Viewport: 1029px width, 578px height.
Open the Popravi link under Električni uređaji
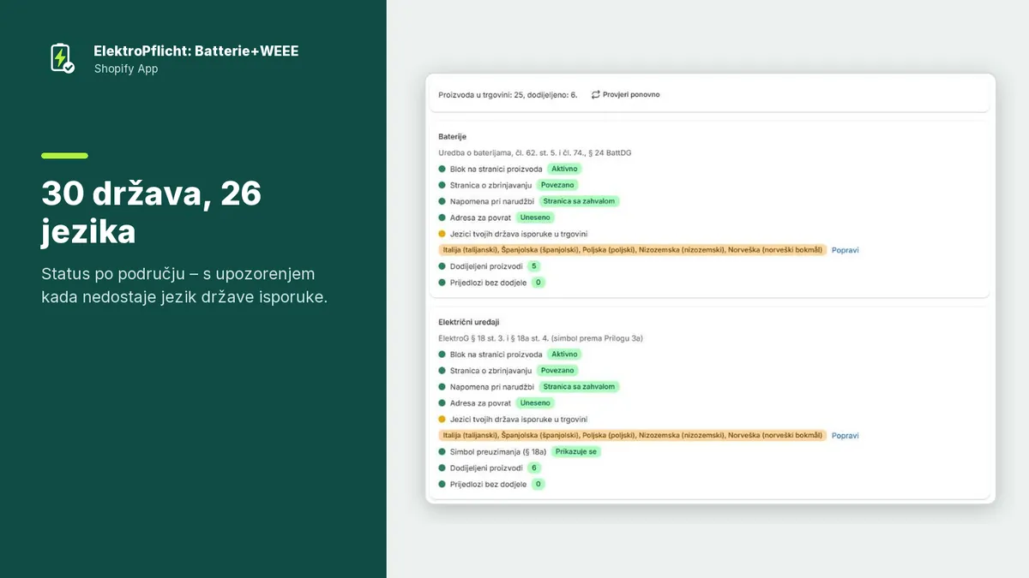(x=845, y=436)
